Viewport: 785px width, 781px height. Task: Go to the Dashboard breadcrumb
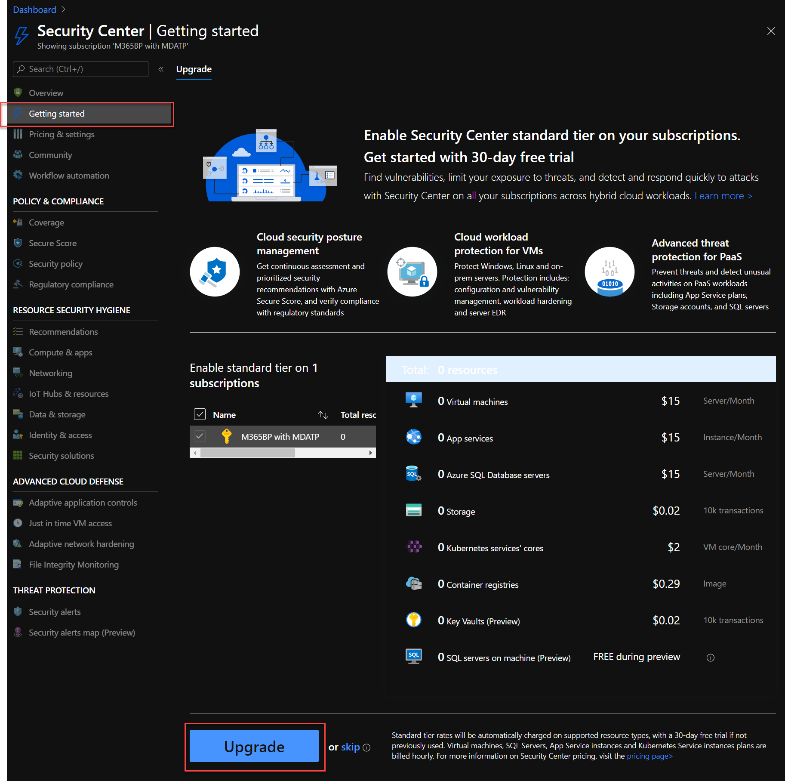tap(34, 9)
